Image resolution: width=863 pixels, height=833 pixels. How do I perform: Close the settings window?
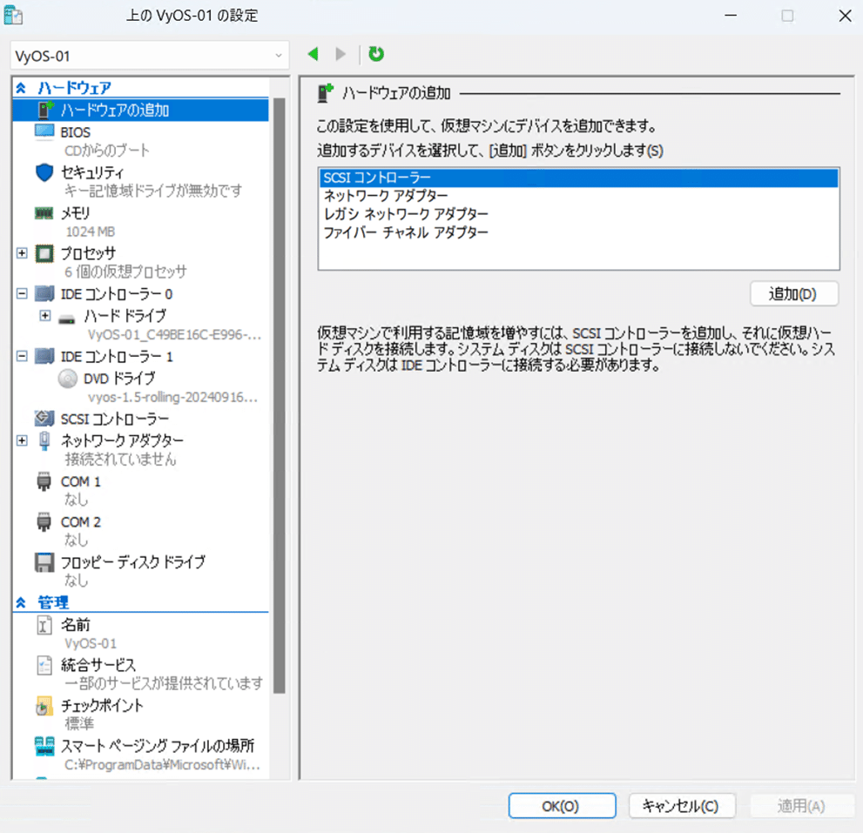[x=845, y=16]
